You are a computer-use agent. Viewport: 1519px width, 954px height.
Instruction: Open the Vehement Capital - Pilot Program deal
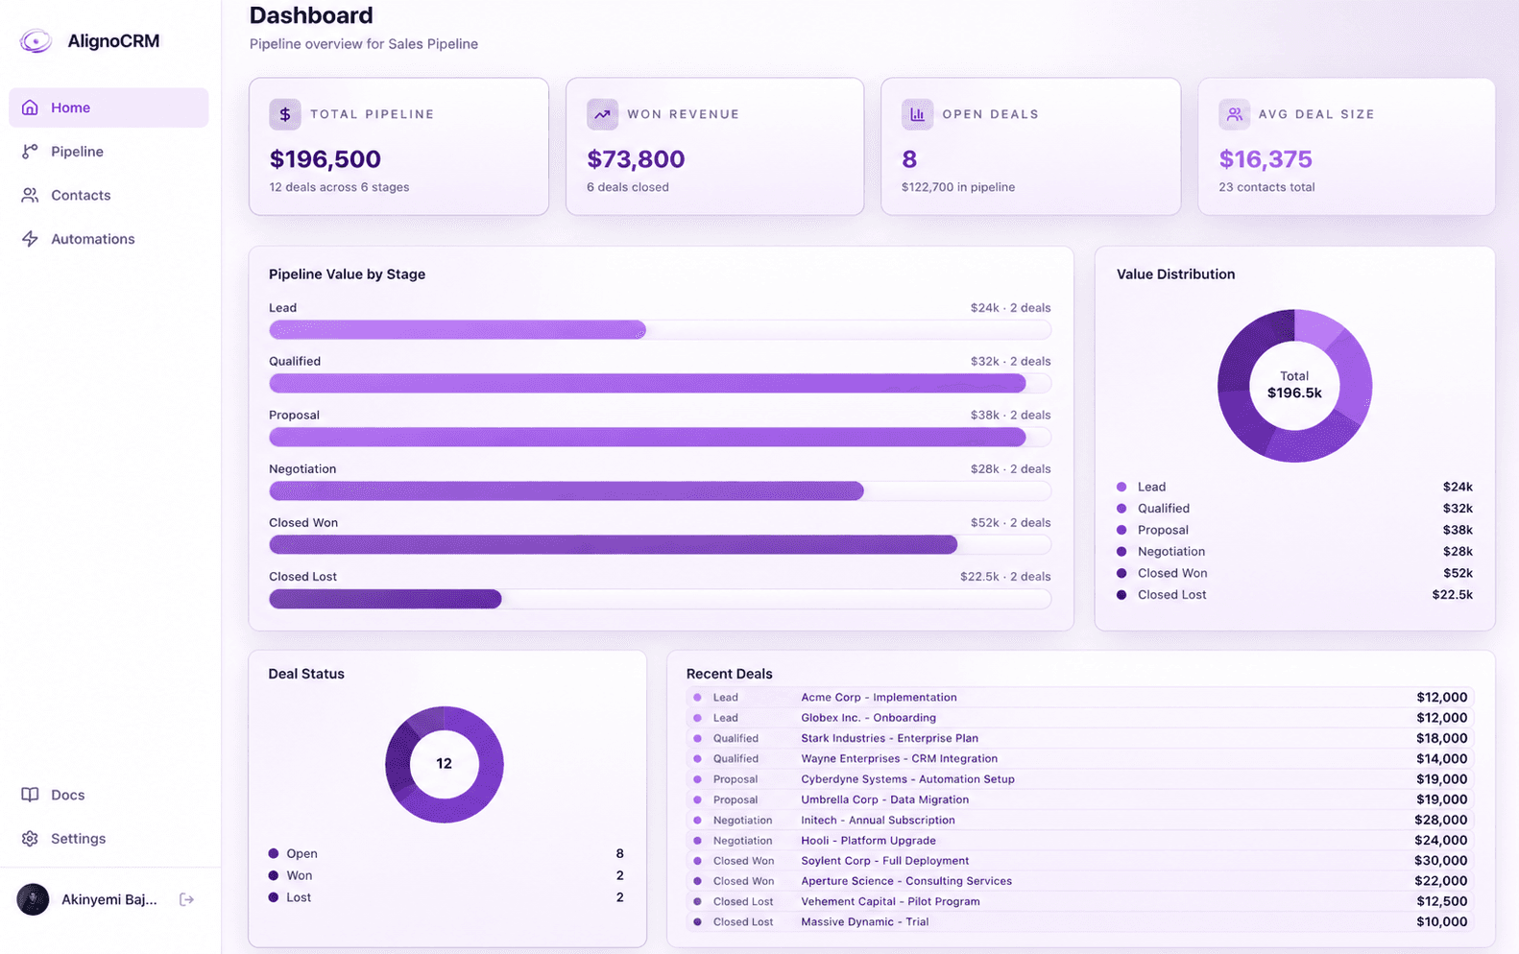(1080, 901)
